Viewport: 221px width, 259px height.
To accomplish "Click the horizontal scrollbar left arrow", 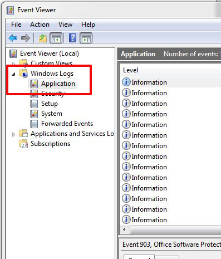I will 124,230.
